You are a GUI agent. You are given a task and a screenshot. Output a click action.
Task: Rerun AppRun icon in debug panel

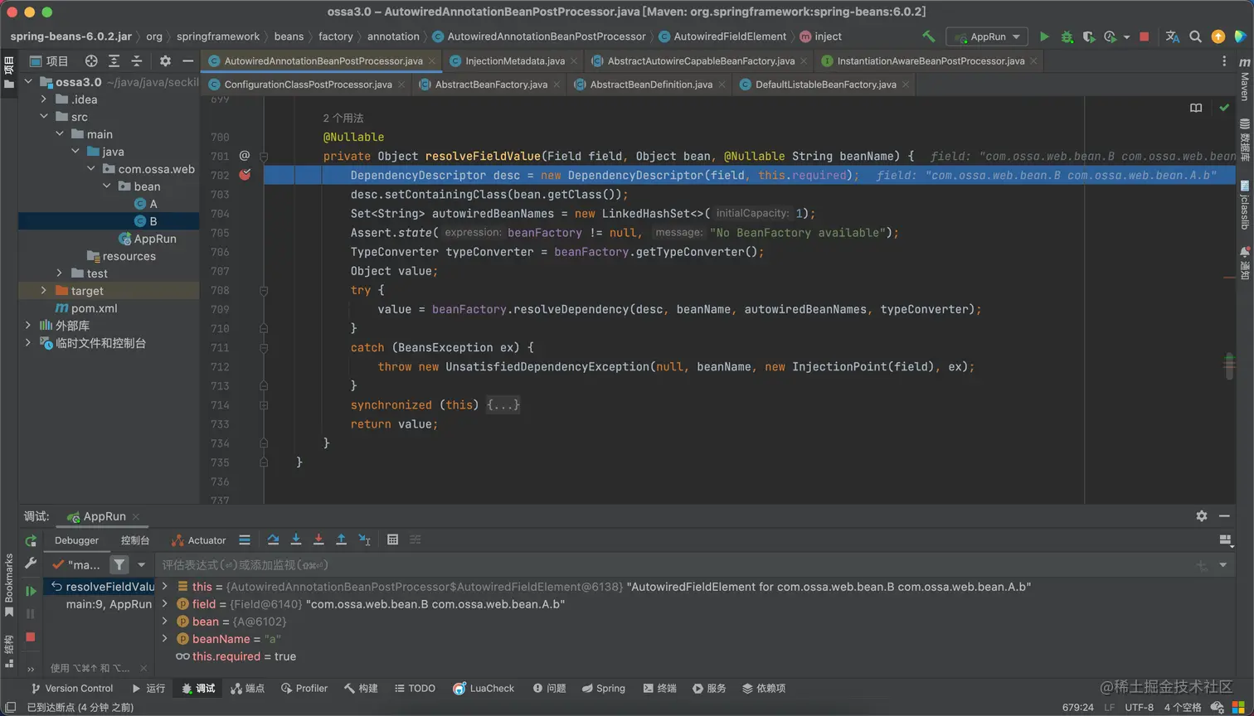31,541
